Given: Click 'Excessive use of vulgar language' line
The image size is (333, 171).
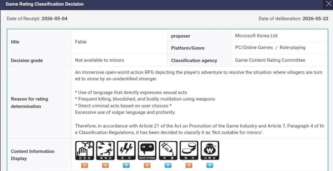Looking at the screenshot, I should pos(125,112).
